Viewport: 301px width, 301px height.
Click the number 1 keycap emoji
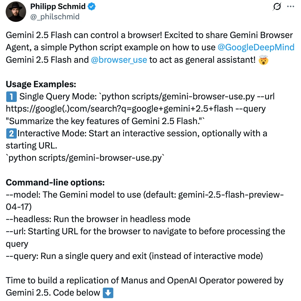coord(11,97)
